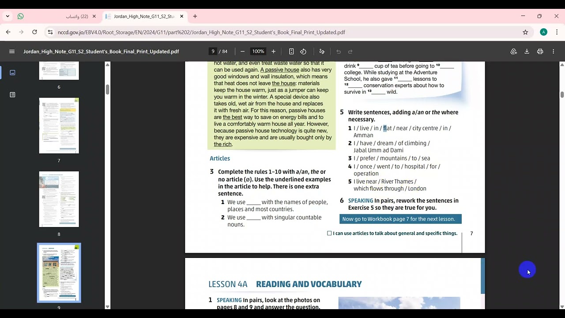
Task: Zoom in on the PDF
Action: pyautogui.click(x=273, y=52)
